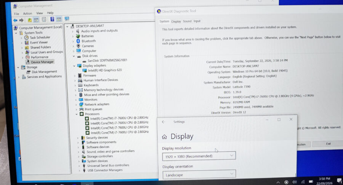The height and width of the screenshot is (185, 343).
Task: Select the Intel(R) HD Graphics 620 adapter
Action: click(105, 70)
